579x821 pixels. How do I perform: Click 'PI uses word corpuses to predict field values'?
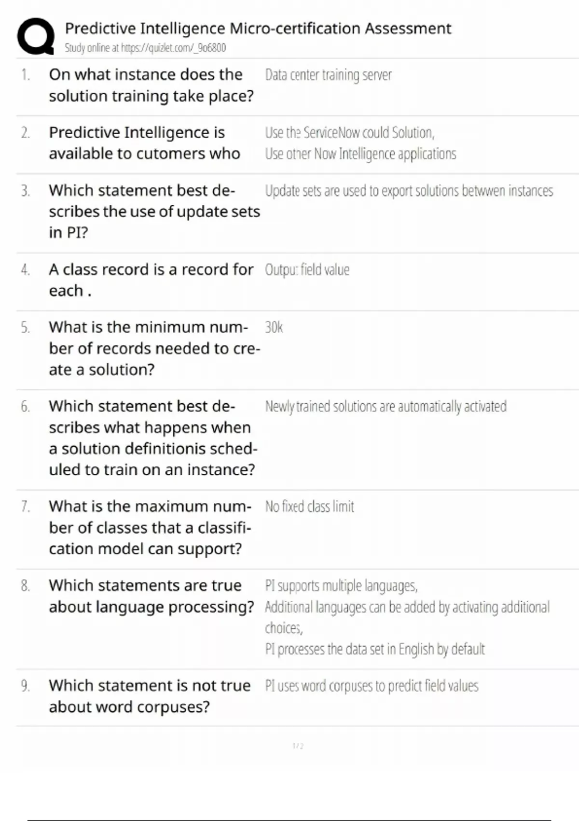(372, 686)
